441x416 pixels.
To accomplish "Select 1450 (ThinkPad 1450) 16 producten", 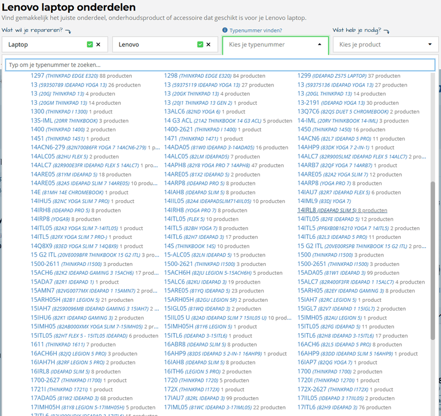I will pos(341,130).
